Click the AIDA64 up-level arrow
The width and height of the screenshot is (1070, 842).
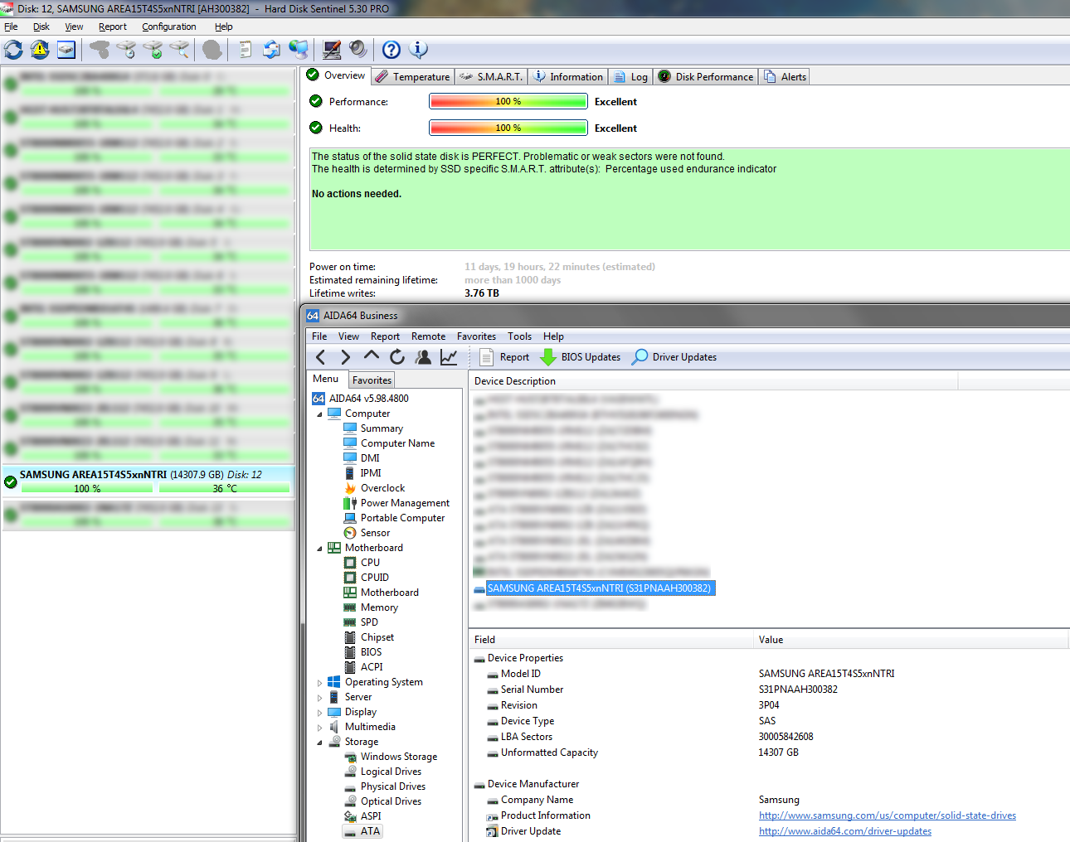pyautogui.click(x=372, y=356)
